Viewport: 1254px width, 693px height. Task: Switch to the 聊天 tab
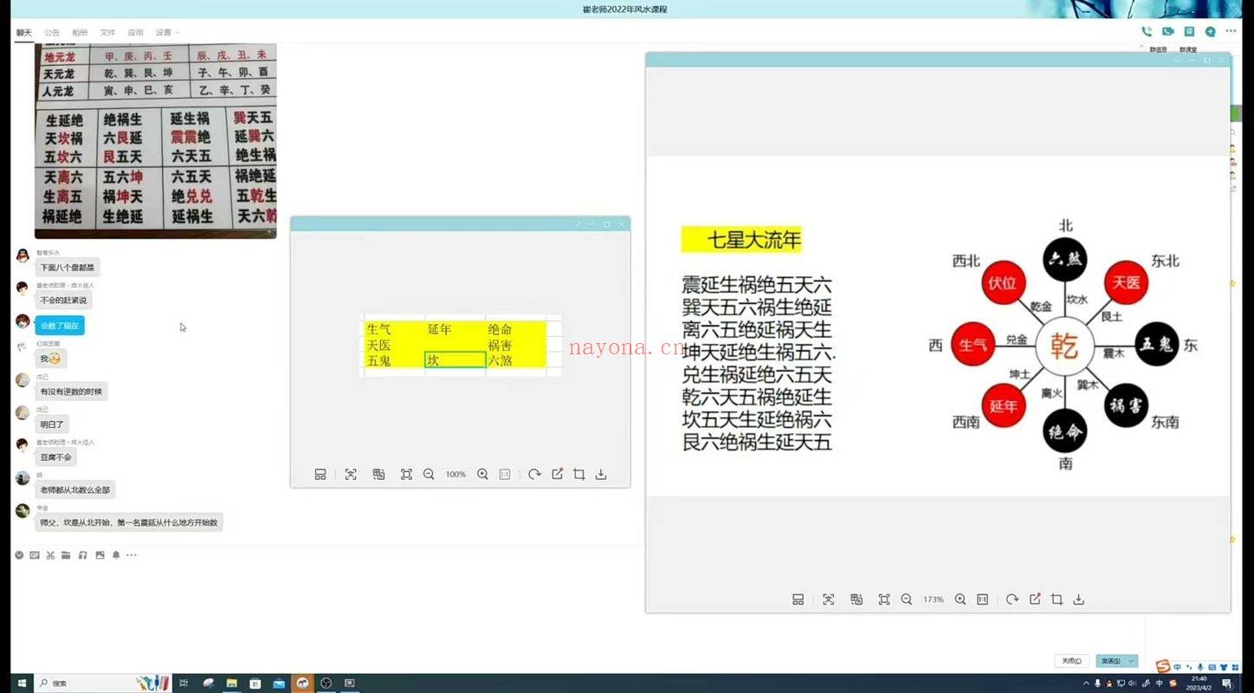pos(23,33)
